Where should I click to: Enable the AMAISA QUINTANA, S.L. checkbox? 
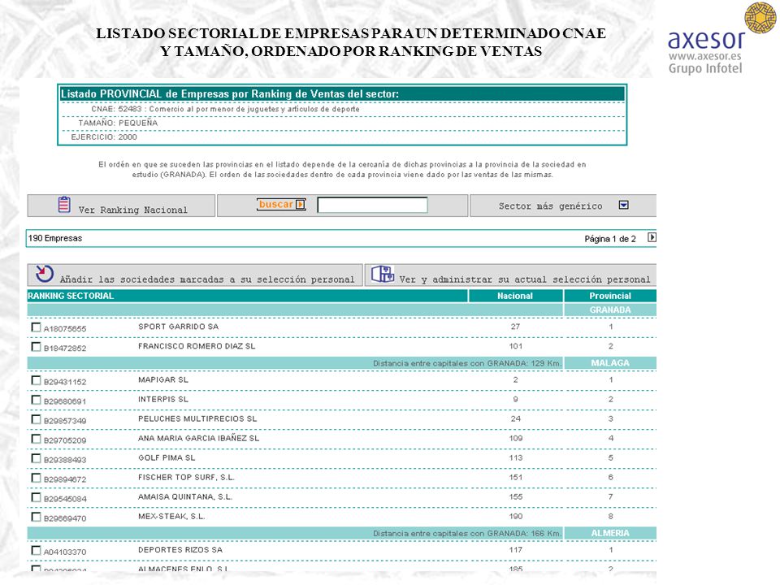click(x=36, y=497)
